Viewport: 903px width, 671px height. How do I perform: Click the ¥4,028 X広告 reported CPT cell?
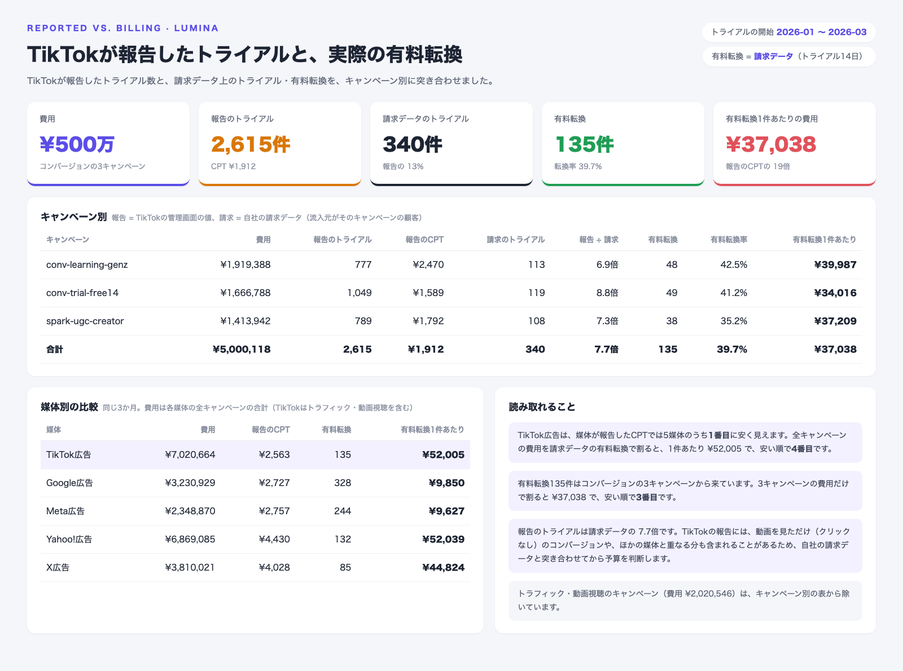[x=274, y=567]
